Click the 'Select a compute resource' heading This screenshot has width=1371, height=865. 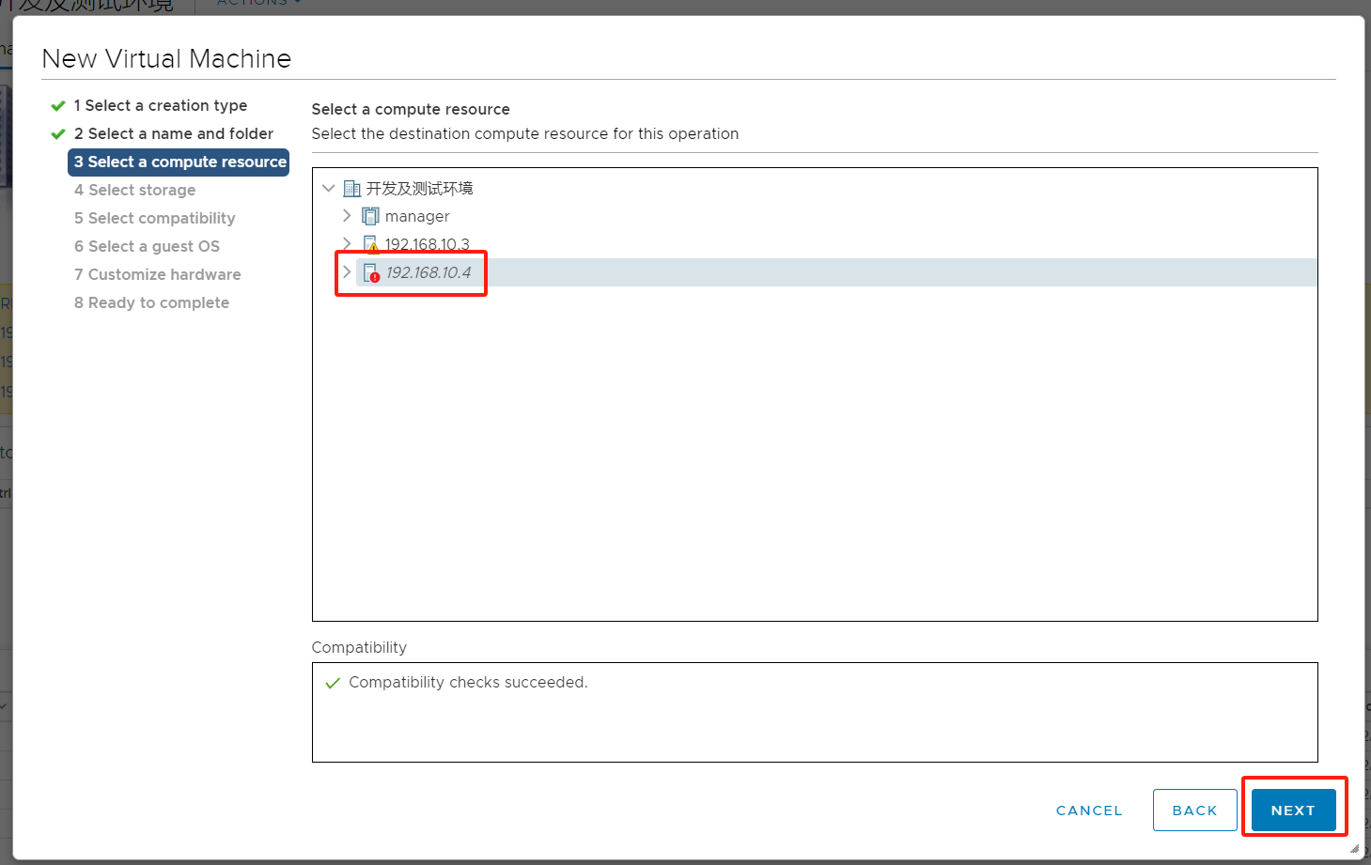tap(411, 109)
